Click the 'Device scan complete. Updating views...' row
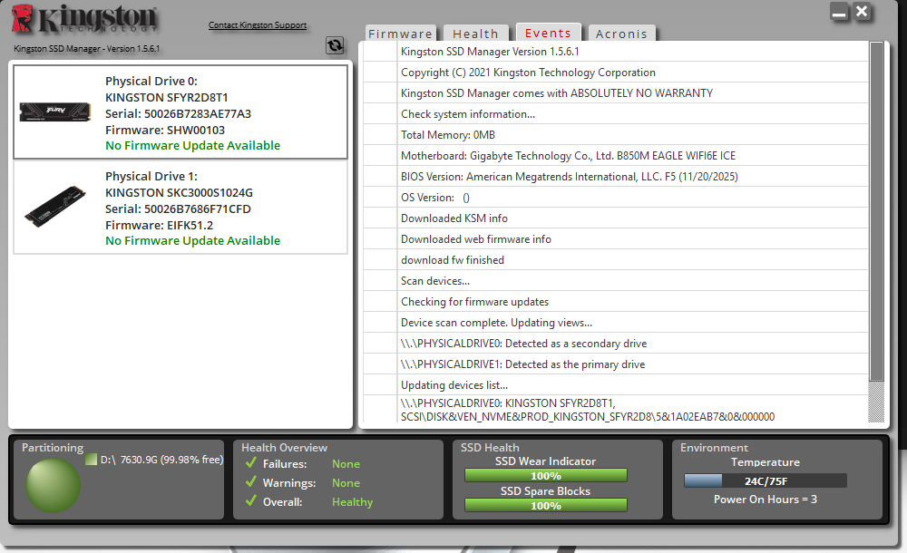 point(616,322)
